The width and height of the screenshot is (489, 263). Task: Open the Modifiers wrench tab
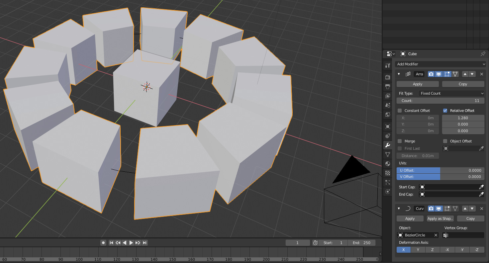coord(387,145)
